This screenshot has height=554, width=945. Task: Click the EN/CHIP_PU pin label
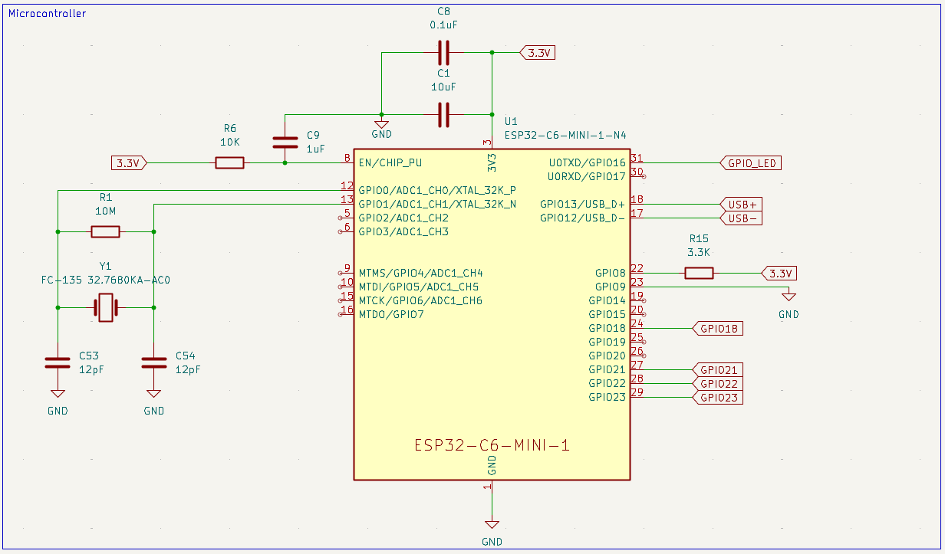(390, 162)
